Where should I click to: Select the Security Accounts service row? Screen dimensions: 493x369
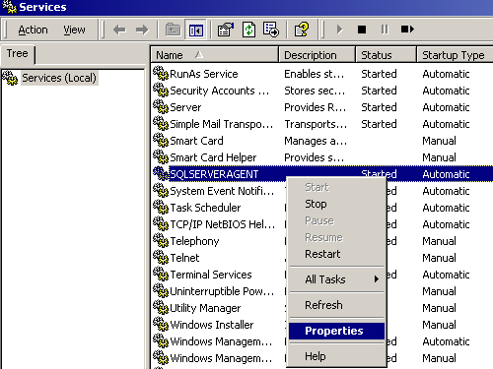click(x=322, y=91)
